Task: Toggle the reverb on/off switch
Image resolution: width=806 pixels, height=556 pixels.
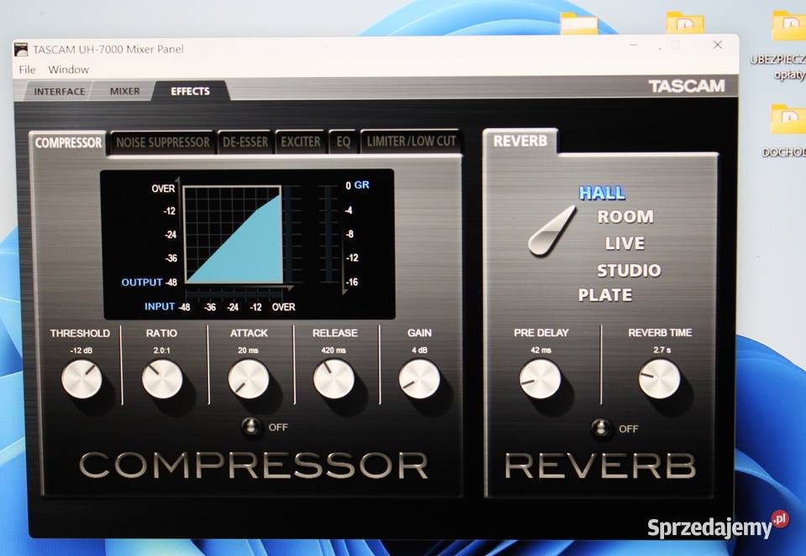Action: [601, 429]
